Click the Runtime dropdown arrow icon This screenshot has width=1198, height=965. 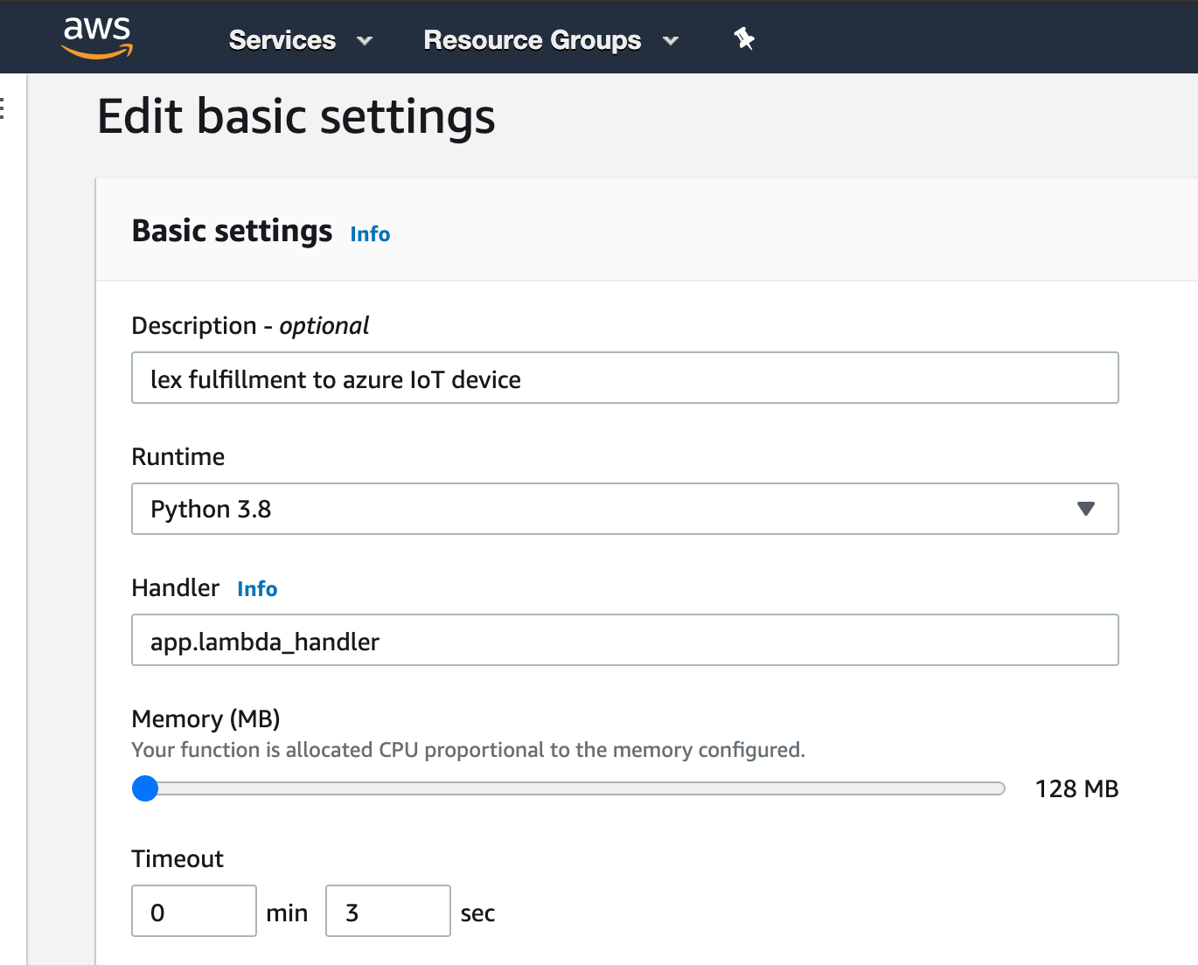pyautogui.click(x=1084, y=508)
